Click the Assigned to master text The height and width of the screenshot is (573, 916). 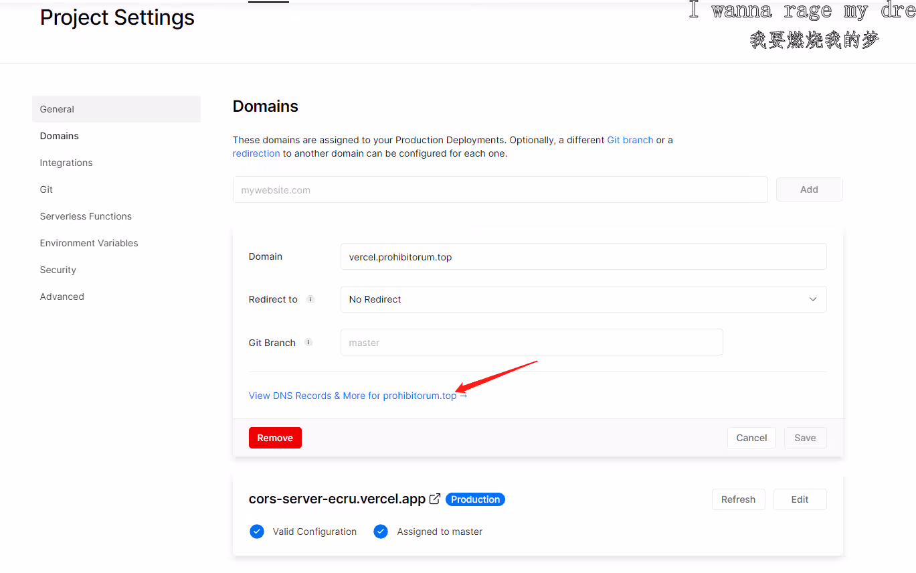click(x=440, y=531)
